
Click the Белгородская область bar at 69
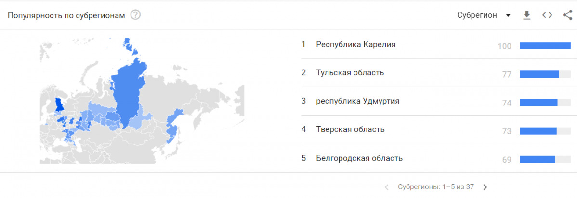[537, 160]
